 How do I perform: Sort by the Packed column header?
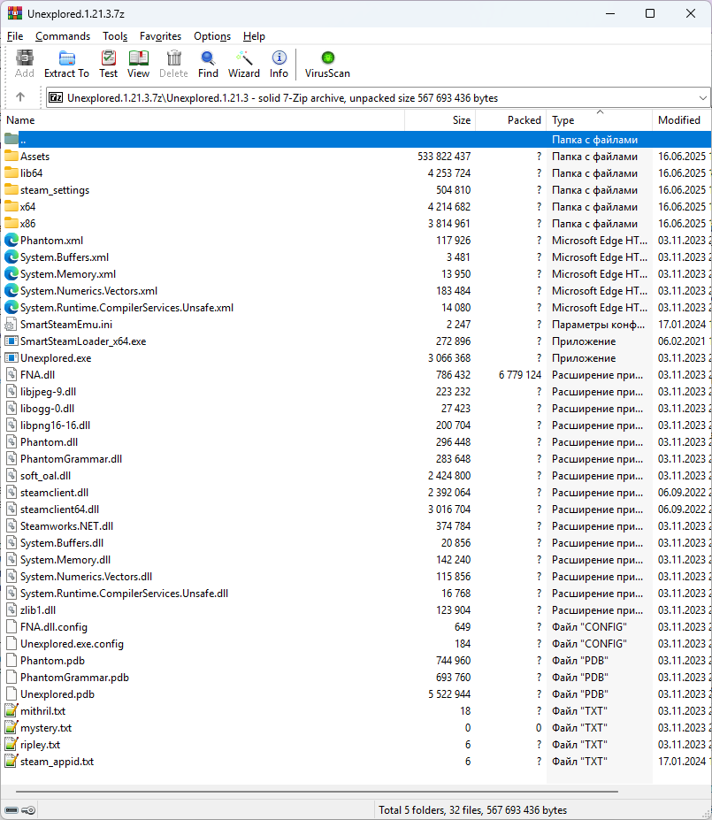(x=510, y=119)
